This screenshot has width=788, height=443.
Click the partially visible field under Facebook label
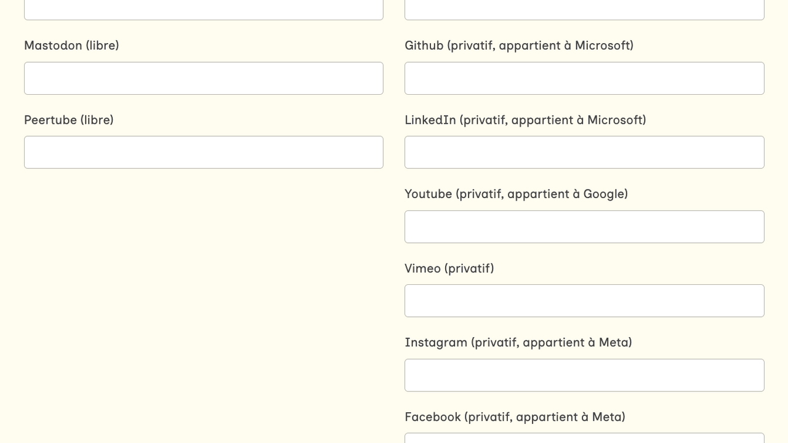[x=584, y=439]
